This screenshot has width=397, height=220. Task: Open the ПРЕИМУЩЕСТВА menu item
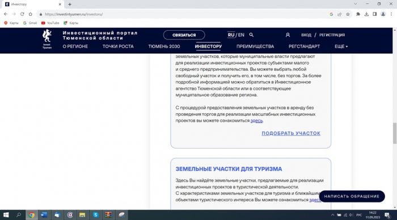255,46
